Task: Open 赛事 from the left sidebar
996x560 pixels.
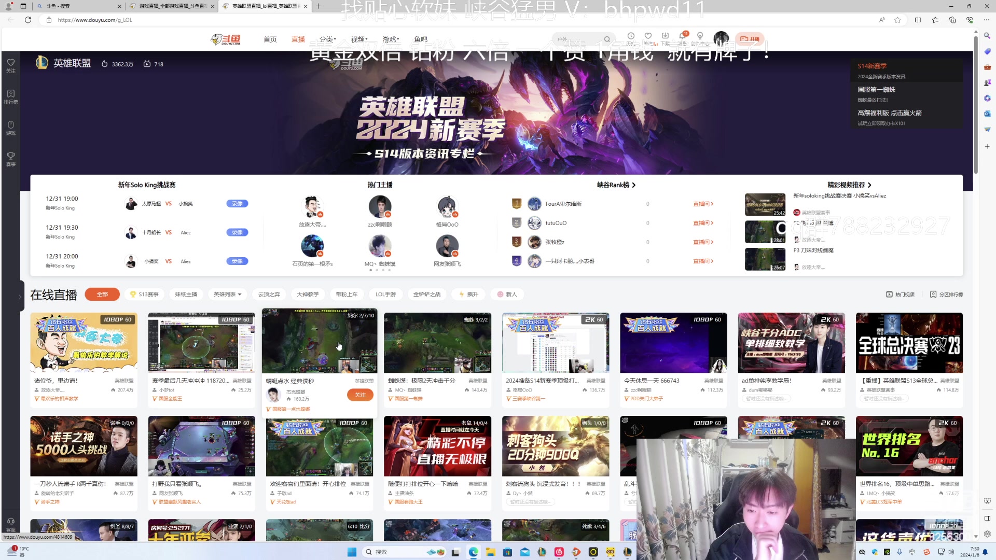Action: (x=11, y=158)
